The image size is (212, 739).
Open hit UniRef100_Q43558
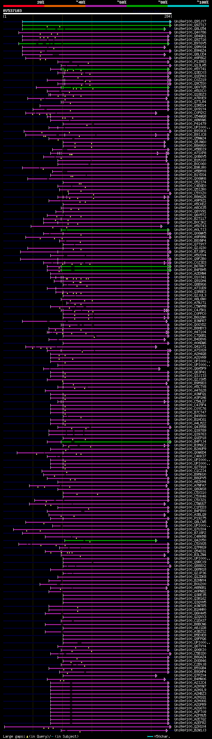pos(190,427)
